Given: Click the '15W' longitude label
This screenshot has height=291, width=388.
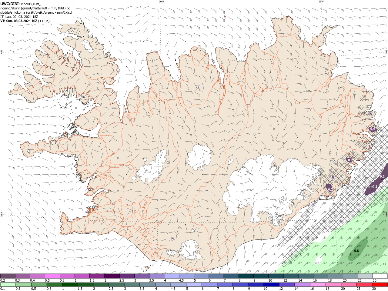Looking at the screenshot, I should [x=321, y=2].
